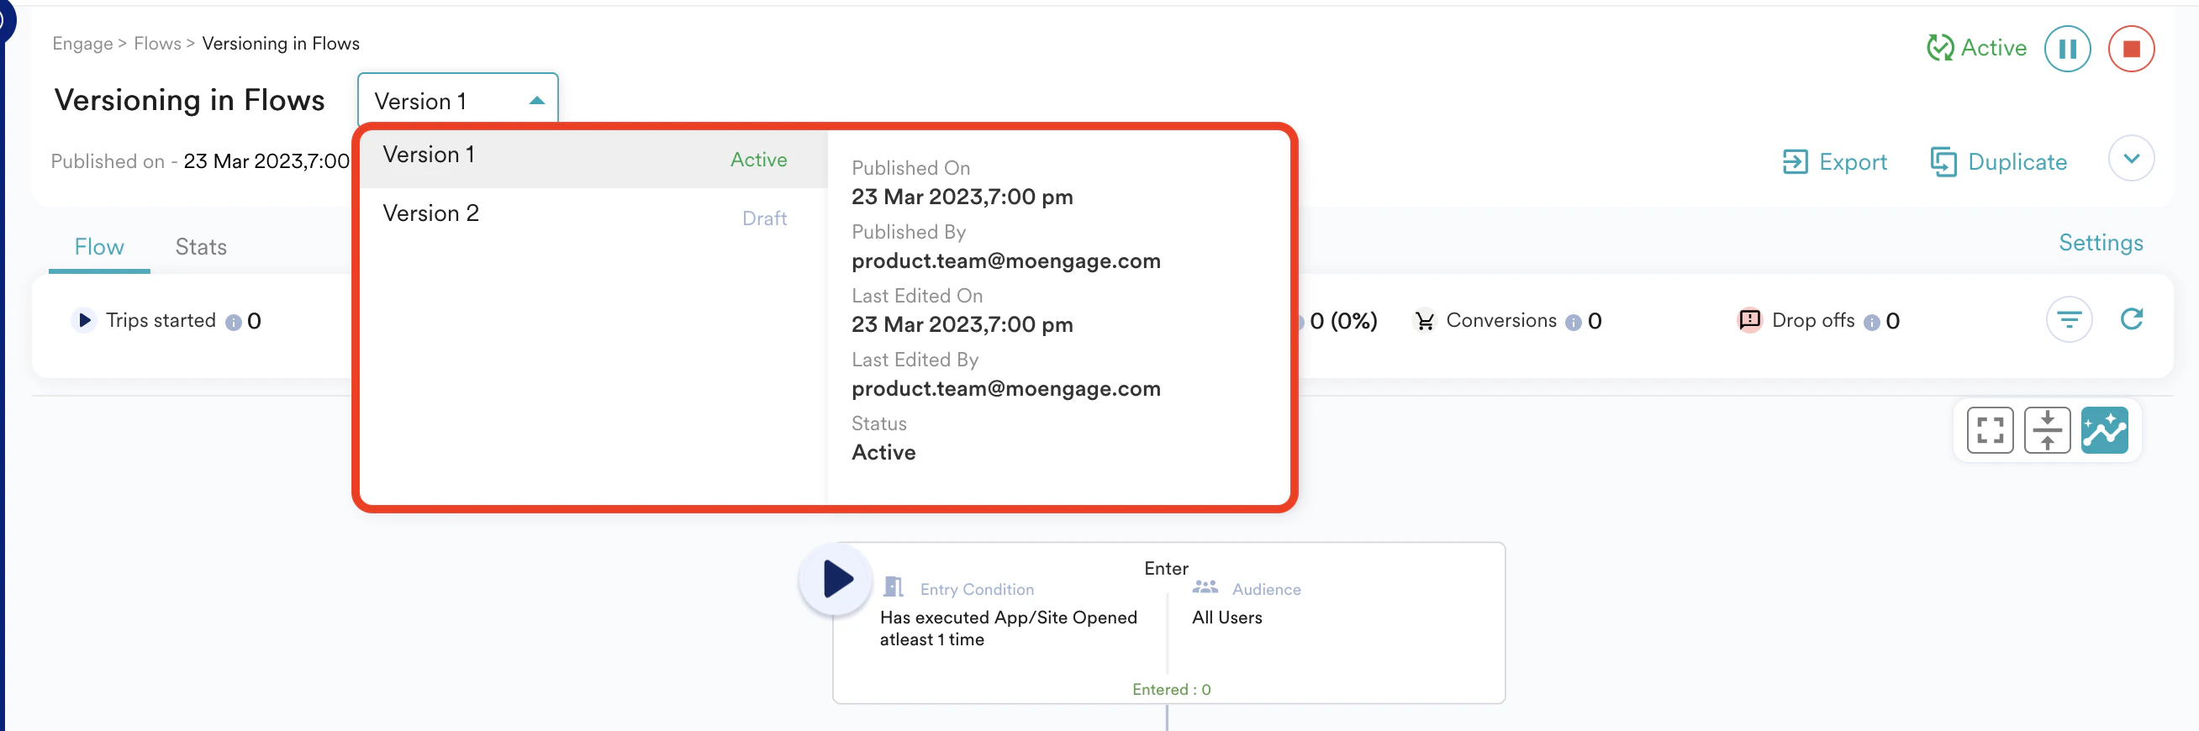This screenshot has width=2199, height=731.
Task: Open Settings link
Action: click(2100, 243)
